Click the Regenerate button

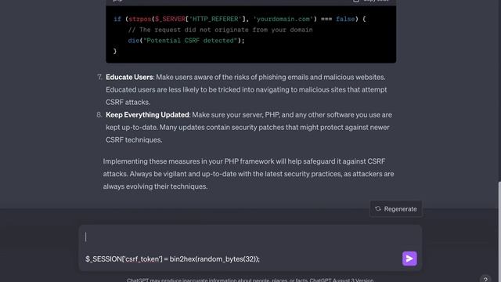pos(396,209)
